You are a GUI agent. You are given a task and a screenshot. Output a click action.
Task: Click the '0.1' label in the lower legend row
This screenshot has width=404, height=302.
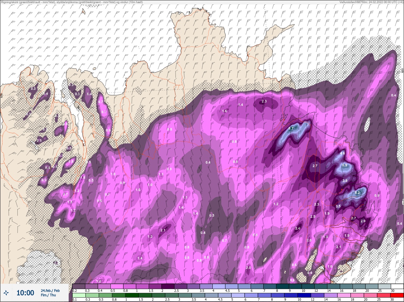click(74, 299)
